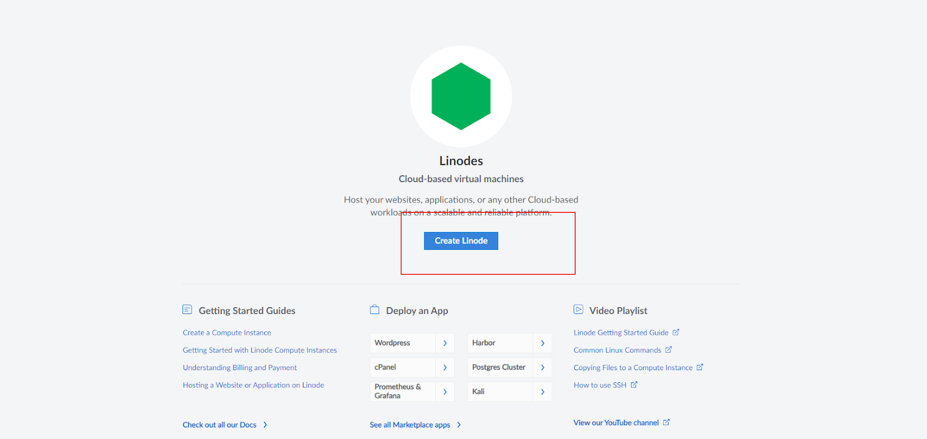Open Getting Started with Linode Compute Instances
The width and height of the screenshot is (927, 439).
(x=260, y=350)
